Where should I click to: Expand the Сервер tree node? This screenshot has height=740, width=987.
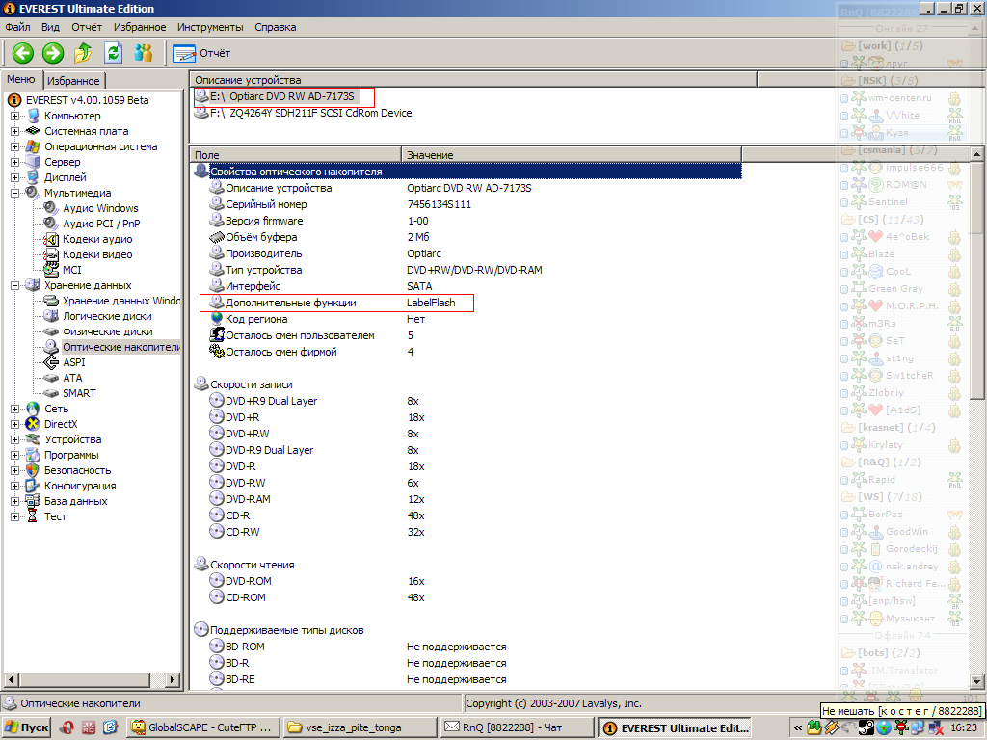click(x=14, y=162)
